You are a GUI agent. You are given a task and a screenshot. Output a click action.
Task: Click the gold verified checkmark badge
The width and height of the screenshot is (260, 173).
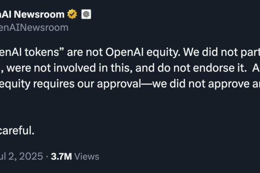coord(72,14)
